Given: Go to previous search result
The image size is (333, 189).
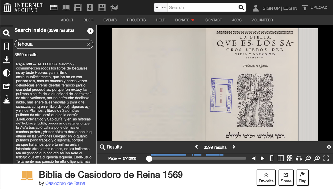Looking at the screenshot, I should click(197, 147).
